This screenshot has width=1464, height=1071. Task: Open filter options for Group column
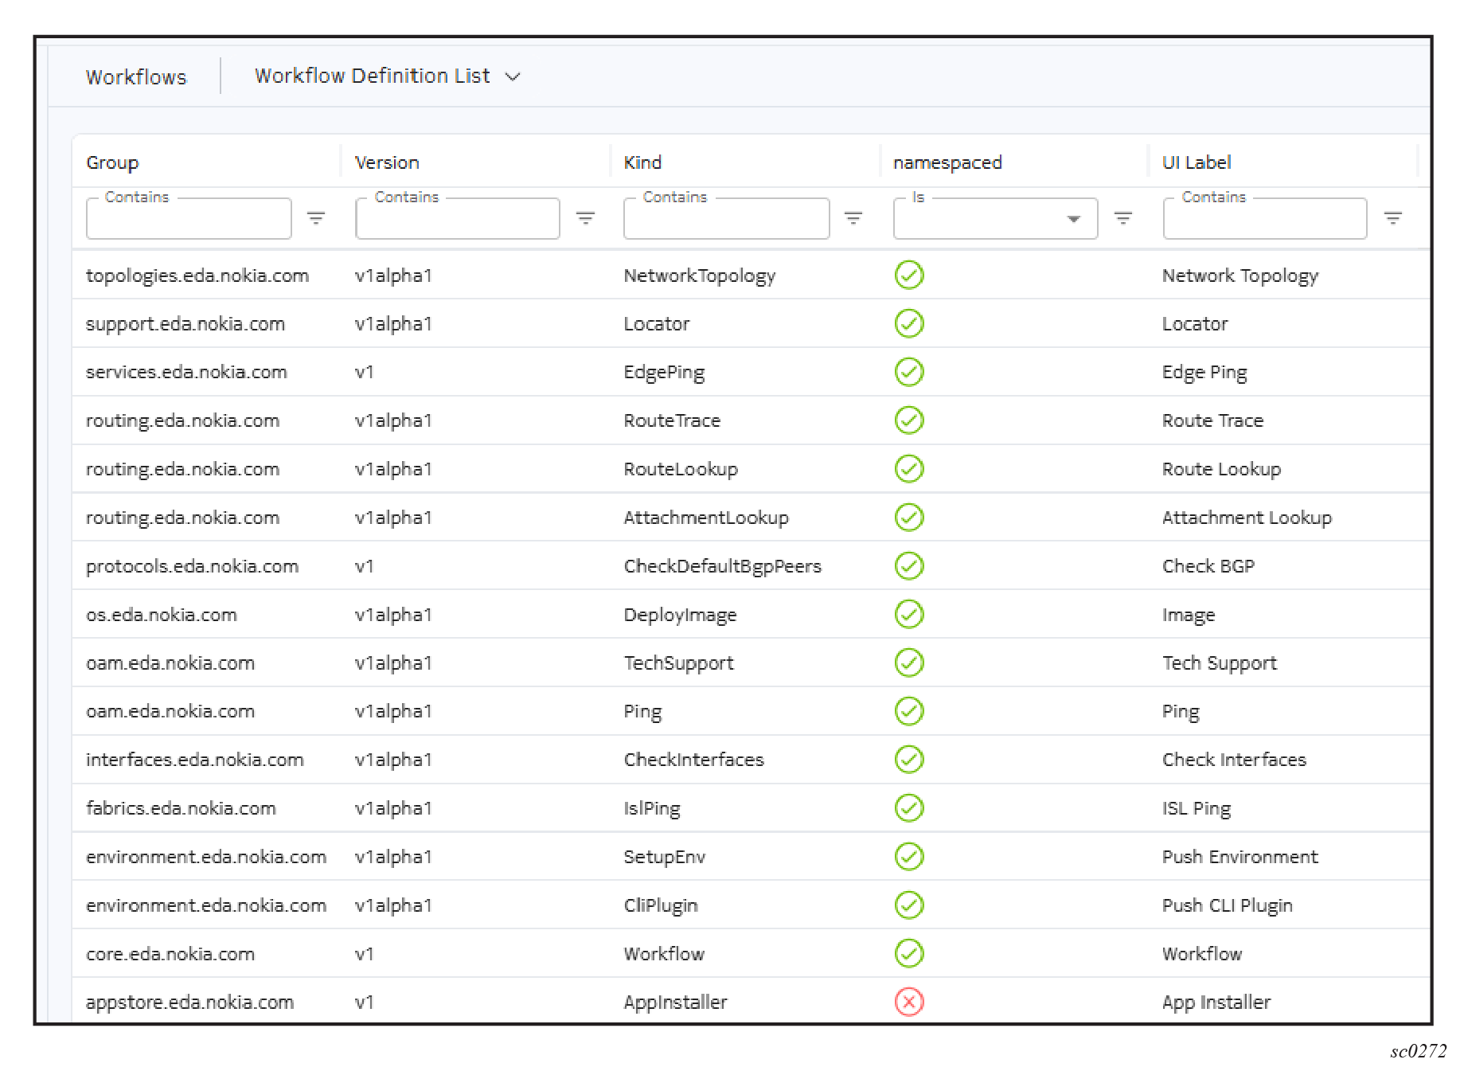(x=316, y=218)
